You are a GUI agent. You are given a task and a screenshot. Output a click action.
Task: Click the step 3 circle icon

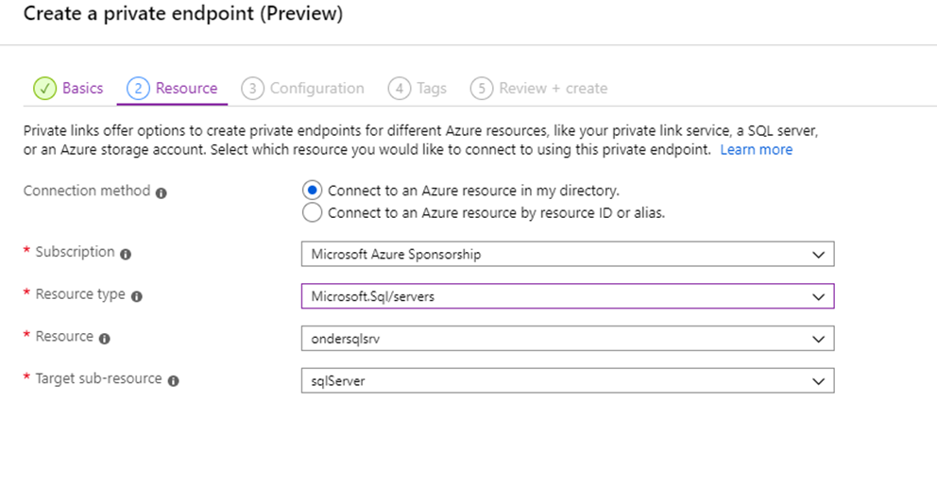(x=252, y=89)
